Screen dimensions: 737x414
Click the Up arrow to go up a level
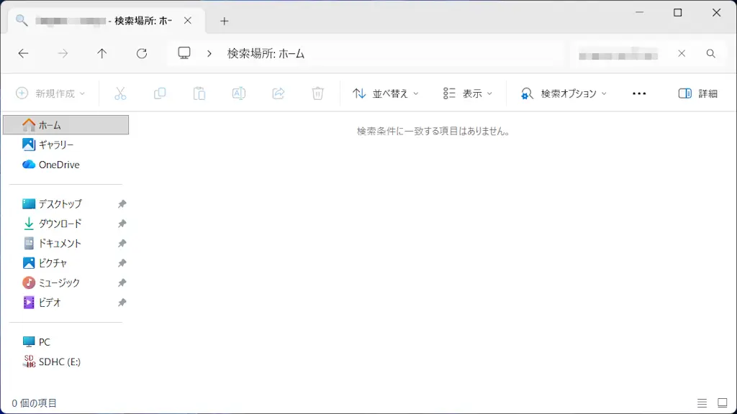(101, 53)
